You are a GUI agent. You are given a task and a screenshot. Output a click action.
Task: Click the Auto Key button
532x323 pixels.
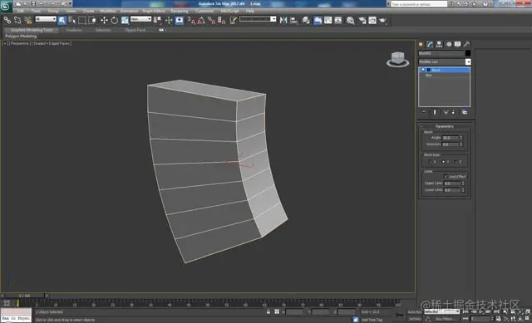415,312
